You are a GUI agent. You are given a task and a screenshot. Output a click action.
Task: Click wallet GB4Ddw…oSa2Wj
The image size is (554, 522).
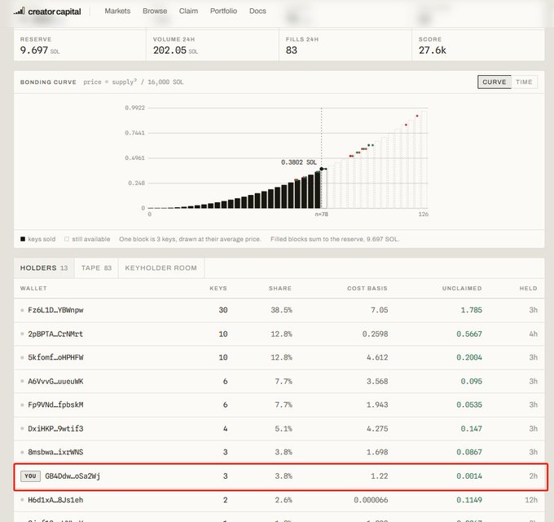click(x=73, y=476)
